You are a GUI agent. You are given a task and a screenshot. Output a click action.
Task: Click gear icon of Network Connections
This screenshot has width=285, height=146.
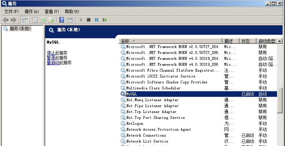(x=123, y=135)
